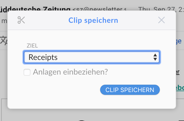
Task: Click the 'Anlagen einbeziehen?' label text
Action: coord(70,72)
